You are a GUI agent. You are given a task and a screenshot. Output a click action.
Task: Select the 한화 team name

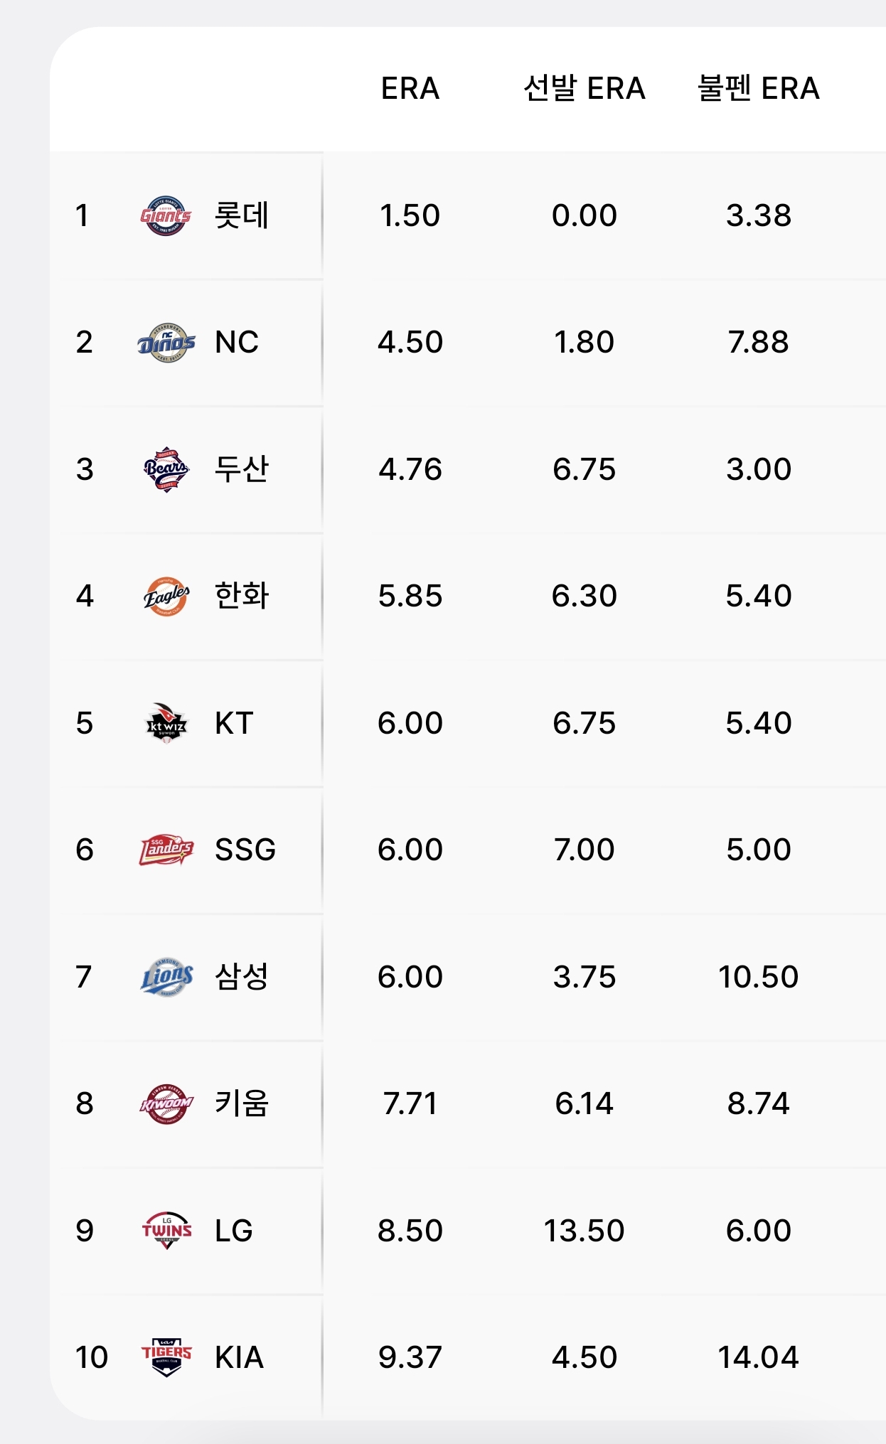(x=242, y=596)
